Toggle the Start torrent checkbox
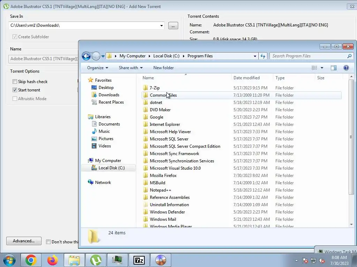This screenshot has height=267, width=357. pyautogui.click(x=15, y=90)
